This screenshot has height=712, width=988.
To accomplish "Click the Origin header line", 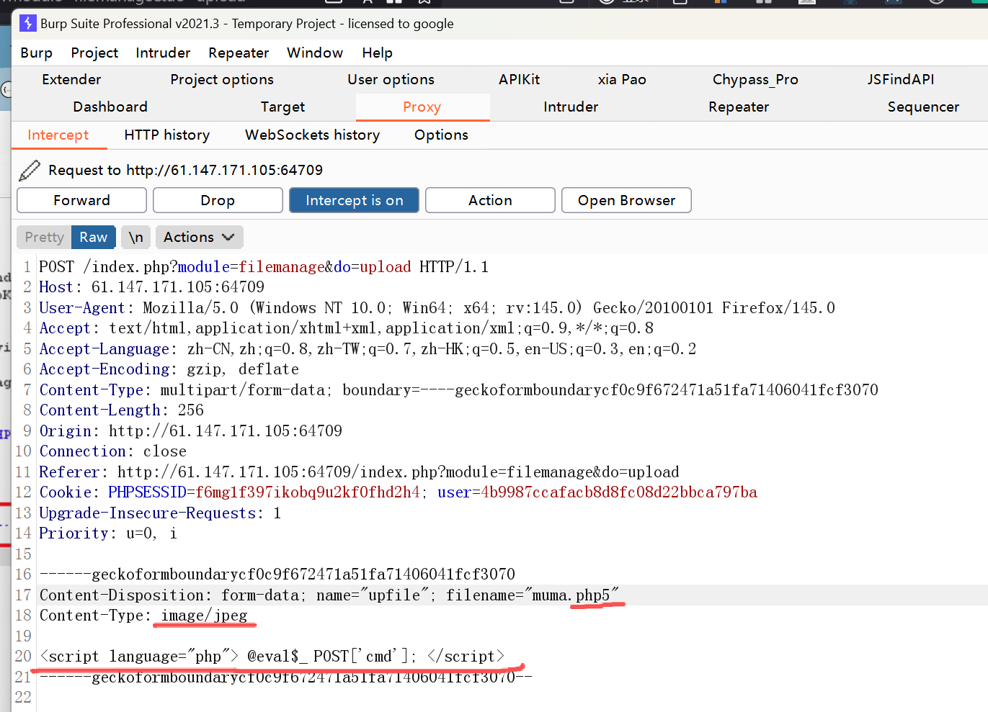I will (191, 431).
